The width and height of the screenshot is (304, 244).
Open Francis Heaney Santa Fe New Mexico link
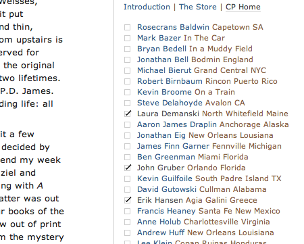(x=209, y=211)
